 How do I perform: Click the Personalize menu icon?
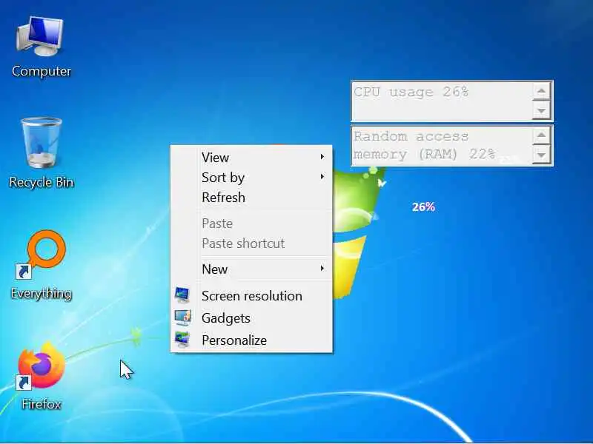tap(182, 340)
